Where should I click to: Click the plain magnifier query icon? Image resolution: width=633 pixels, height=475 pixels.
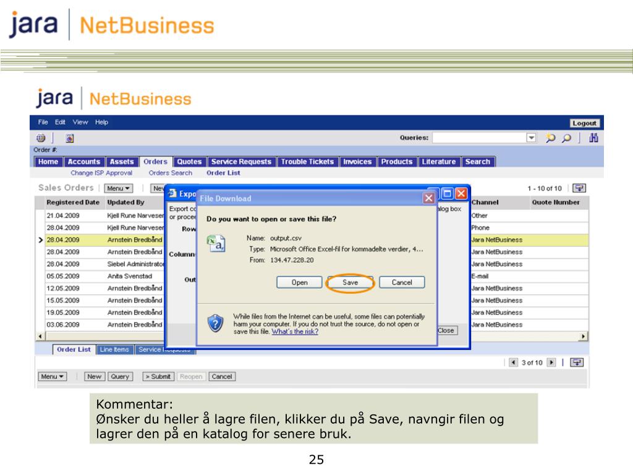point(566,138)
